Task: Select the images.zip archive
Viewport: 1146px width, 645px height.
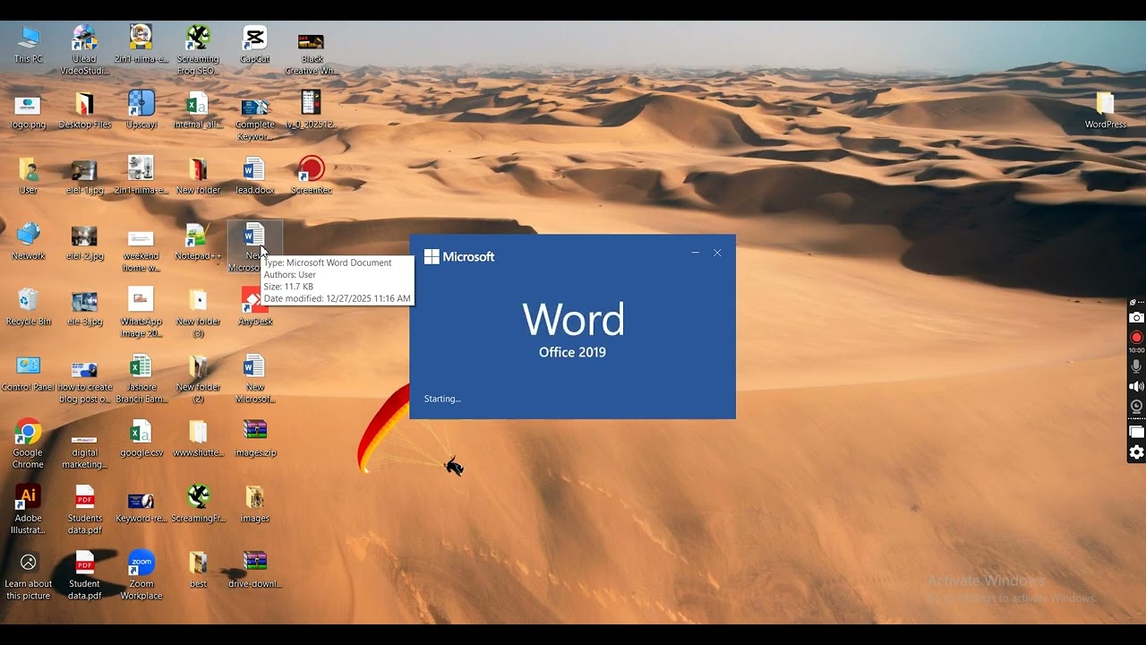Action: [254, 438]
